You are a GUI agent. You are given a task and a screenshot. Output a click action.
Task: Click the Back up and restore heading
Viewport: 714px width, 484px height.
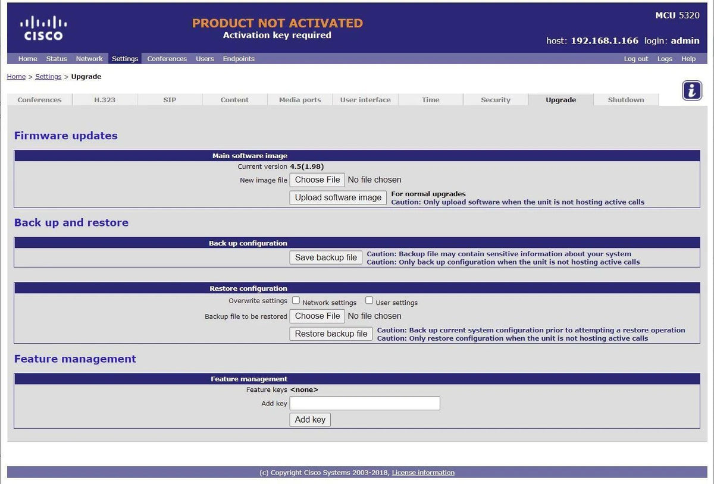(x=71, y=222)
